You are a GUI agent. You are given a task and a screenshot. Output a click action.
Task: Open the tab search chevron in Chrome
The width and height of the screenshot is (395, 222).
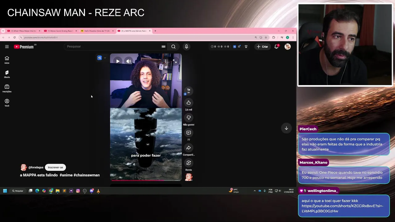pos(3,31)
